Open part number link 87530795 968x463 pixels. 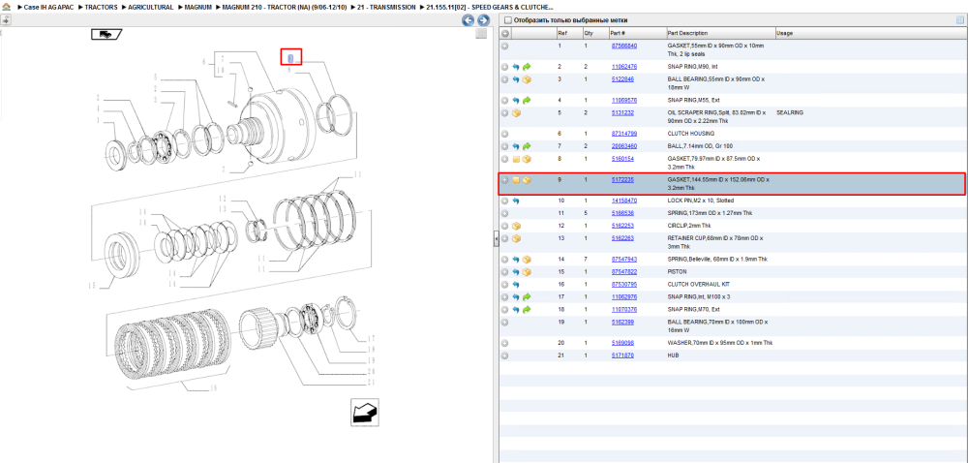point(624,285)
